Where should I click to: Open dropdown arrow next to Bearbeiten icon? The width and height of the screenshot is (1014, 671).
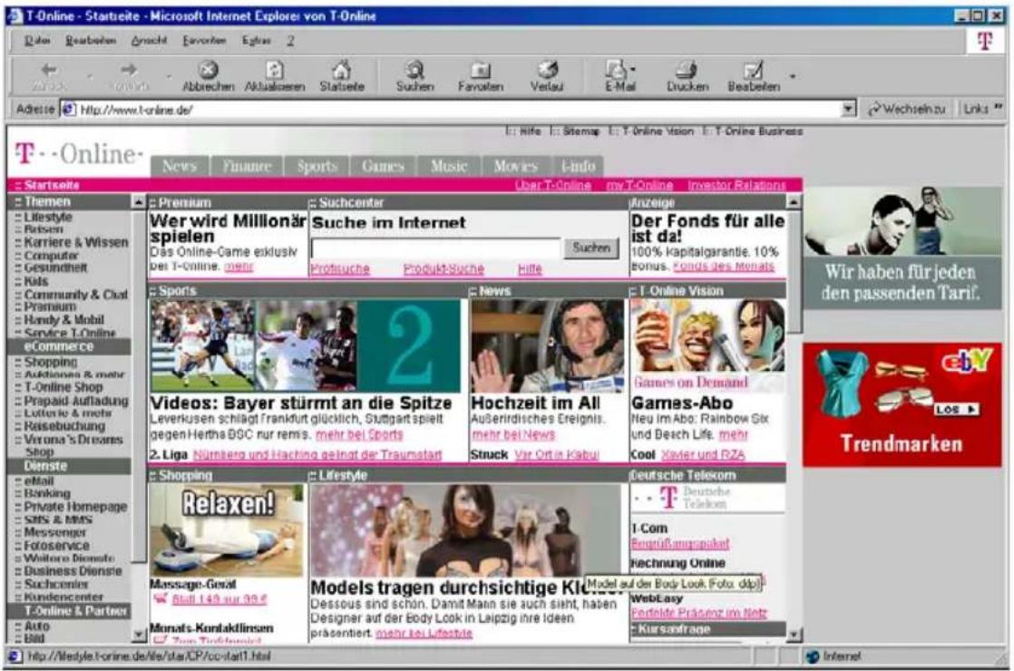(x=792, y=76)
